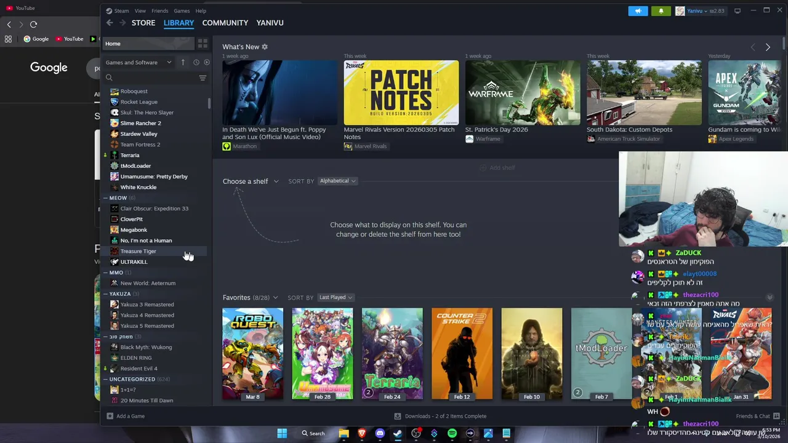Show next What's New items arrow
The image size is (788, 443).
768,47
